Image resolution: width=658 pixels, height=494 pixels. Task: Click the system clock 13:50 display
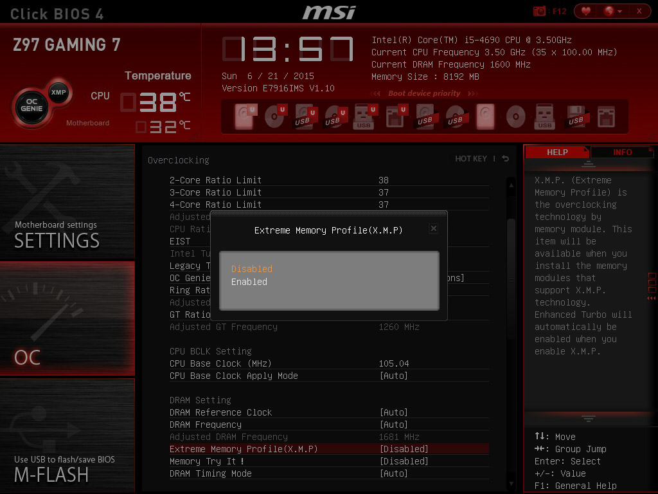pyautogui.click(x=287, y=49)
